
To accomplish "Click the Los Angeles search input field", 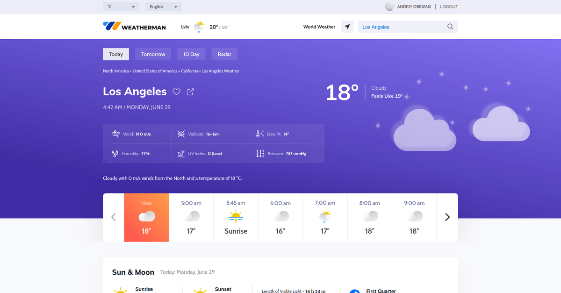I will coord(402,27).
